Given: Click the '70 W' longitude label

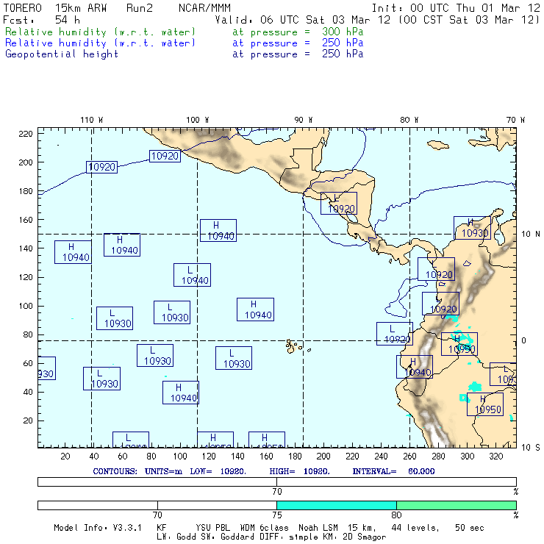Looking at the screenshot, I should (x=515, y=120).
